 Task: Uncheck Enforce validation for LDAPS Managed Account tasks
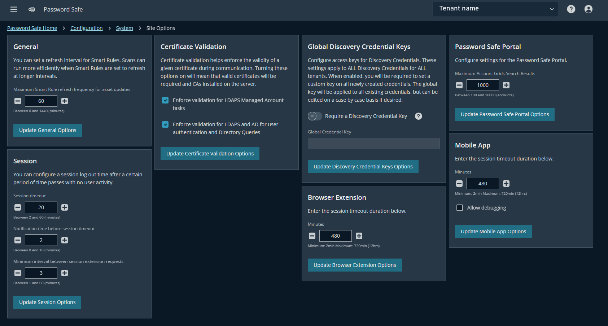(x=165, y=100)
